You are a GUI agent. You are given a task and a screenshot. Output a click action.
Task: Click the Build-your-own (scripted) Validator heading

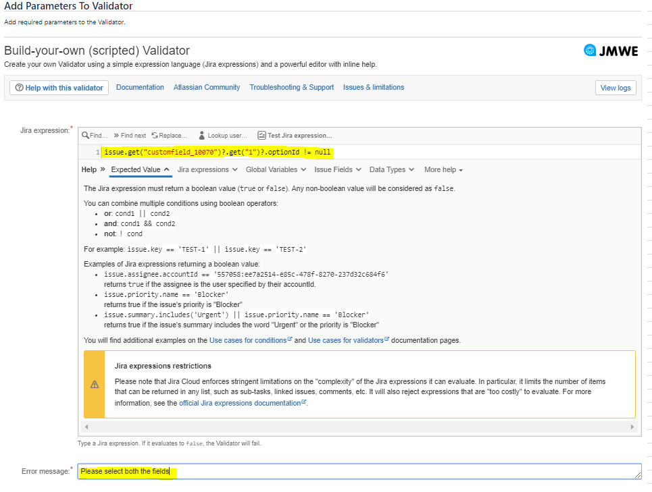[97, 50]
